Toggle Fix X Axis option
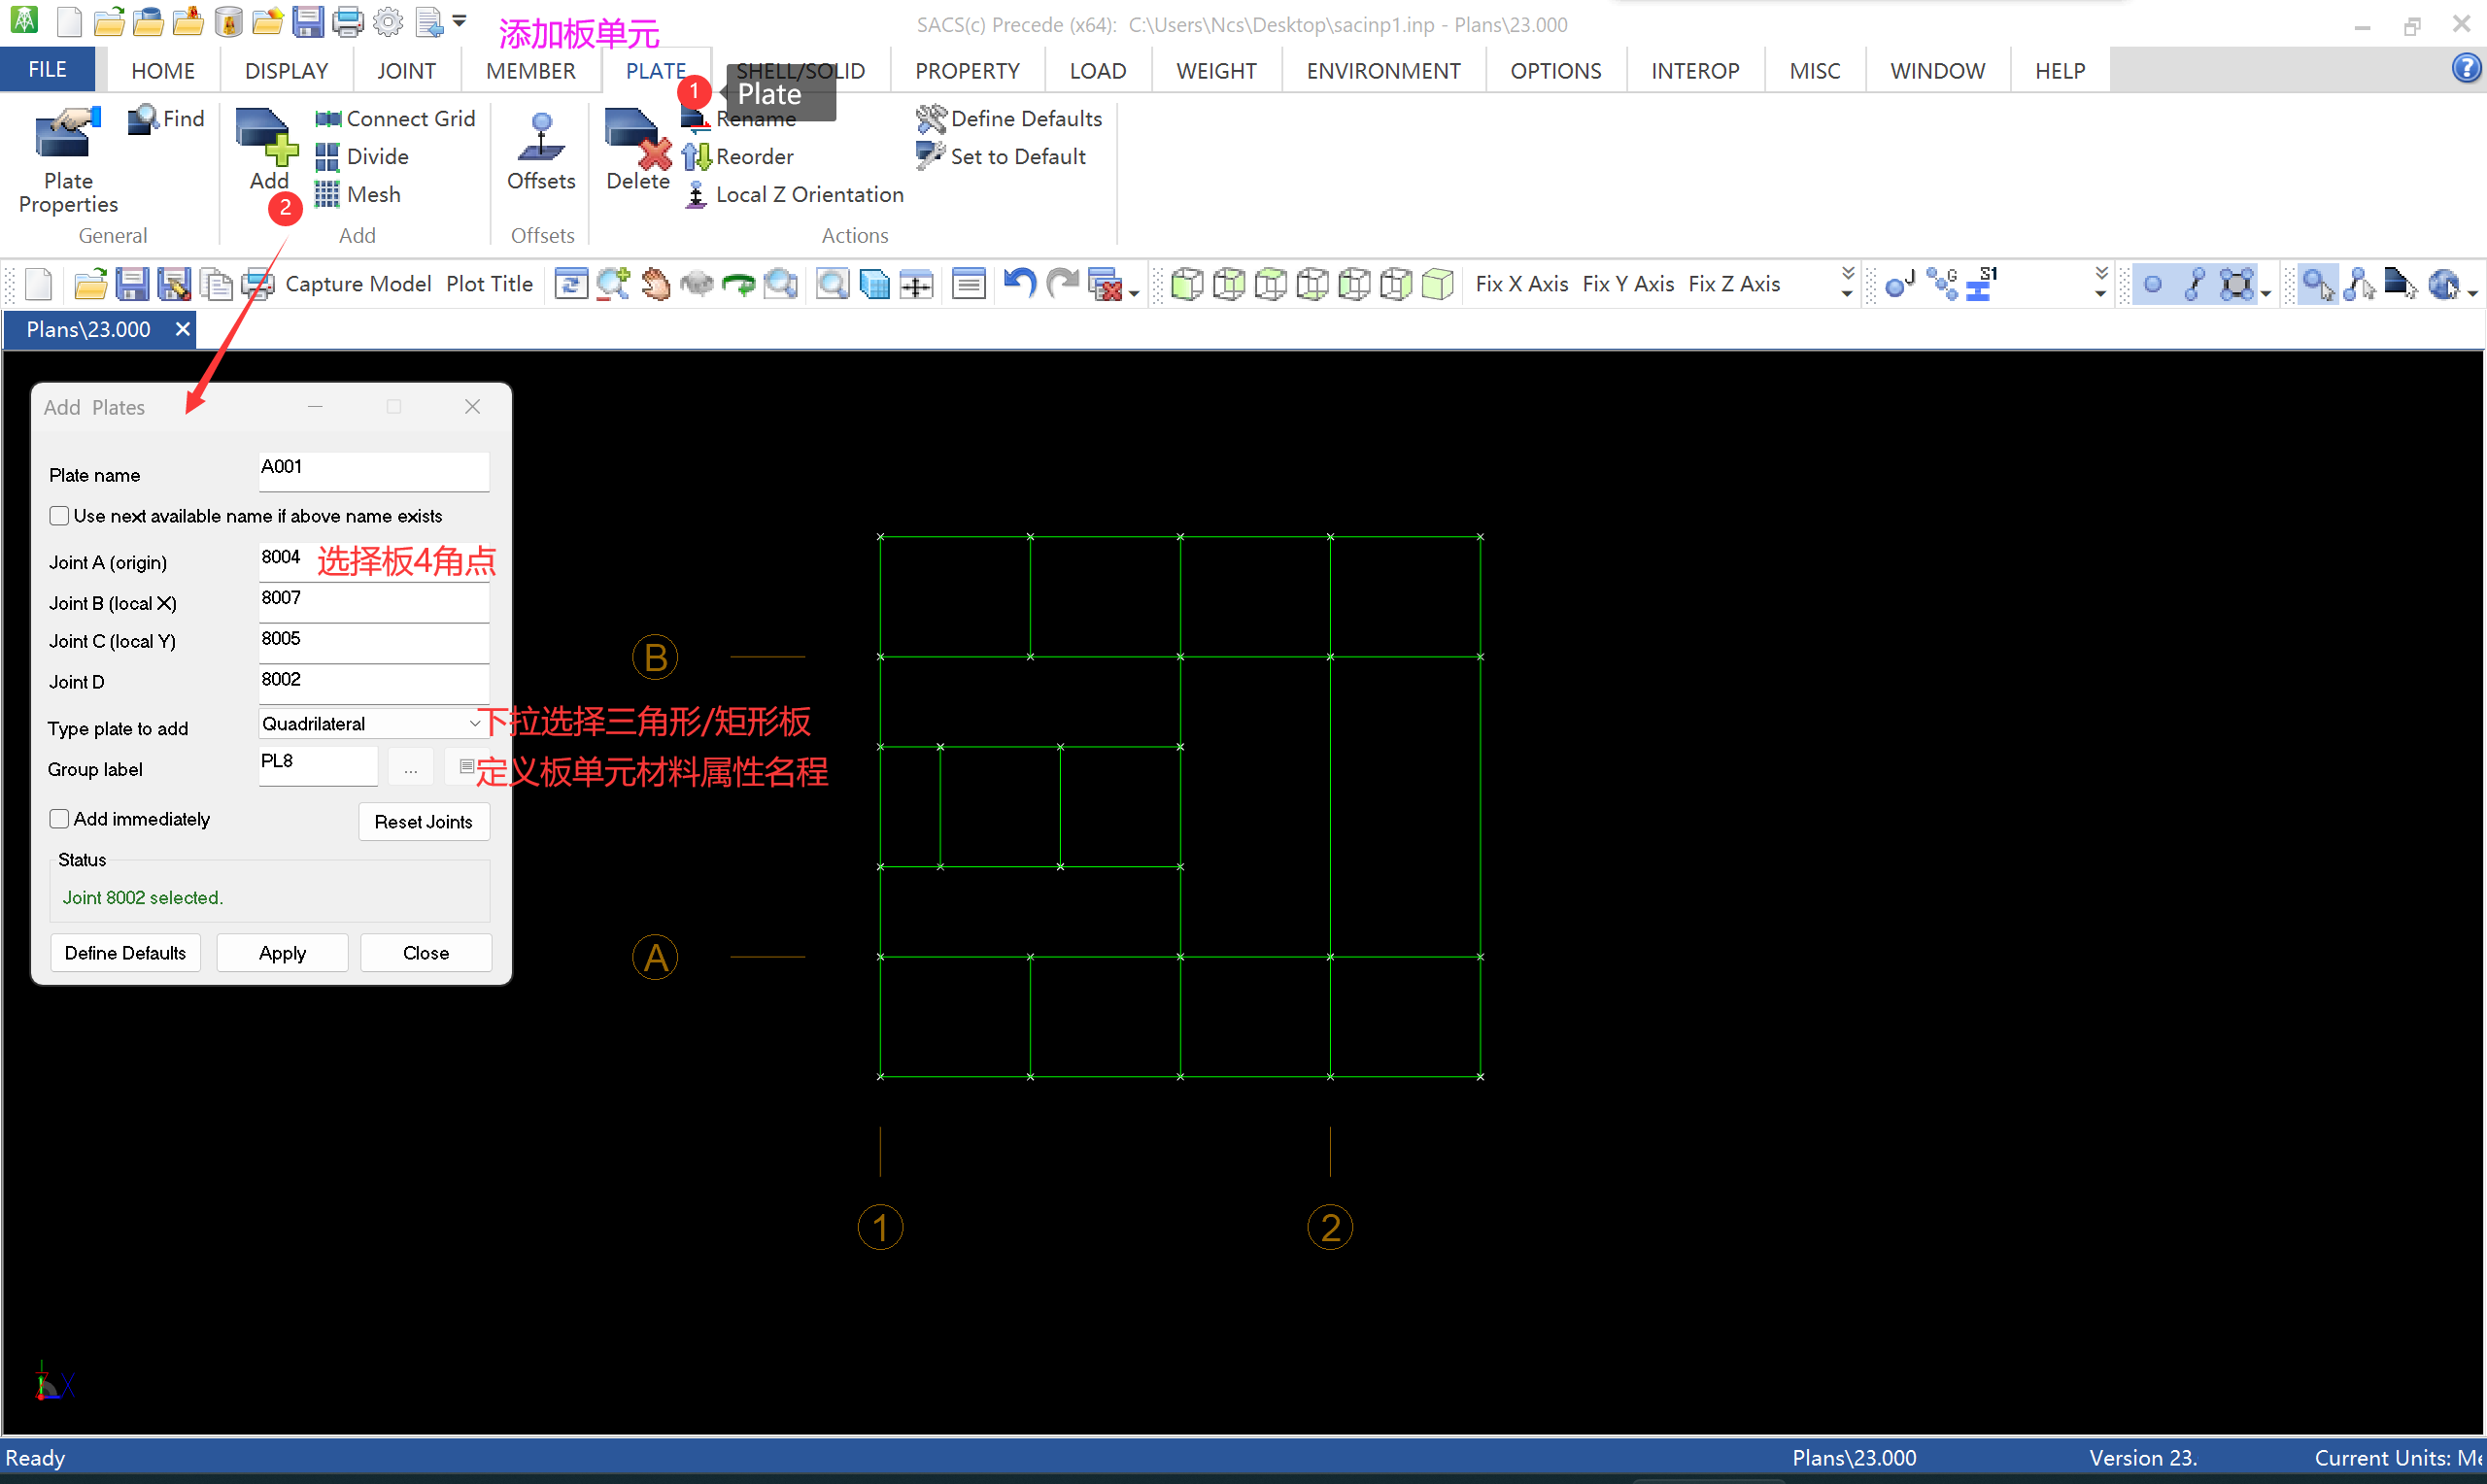2487x1484 pixels. pyautogui.click(x=1521, y=284)
